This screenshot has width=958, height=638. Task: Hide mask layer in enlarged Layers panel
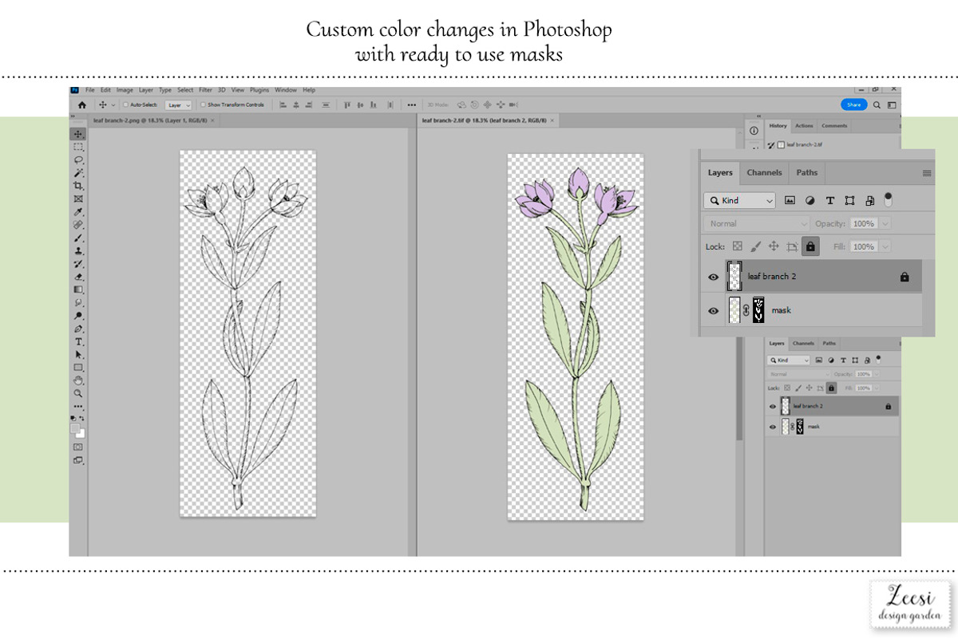[x=714, y=310]
